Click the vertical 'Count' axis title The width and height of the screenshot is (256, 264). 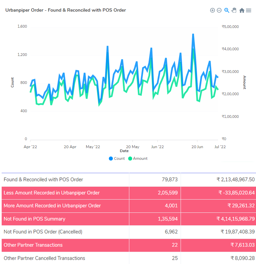[x=12, y=83]
